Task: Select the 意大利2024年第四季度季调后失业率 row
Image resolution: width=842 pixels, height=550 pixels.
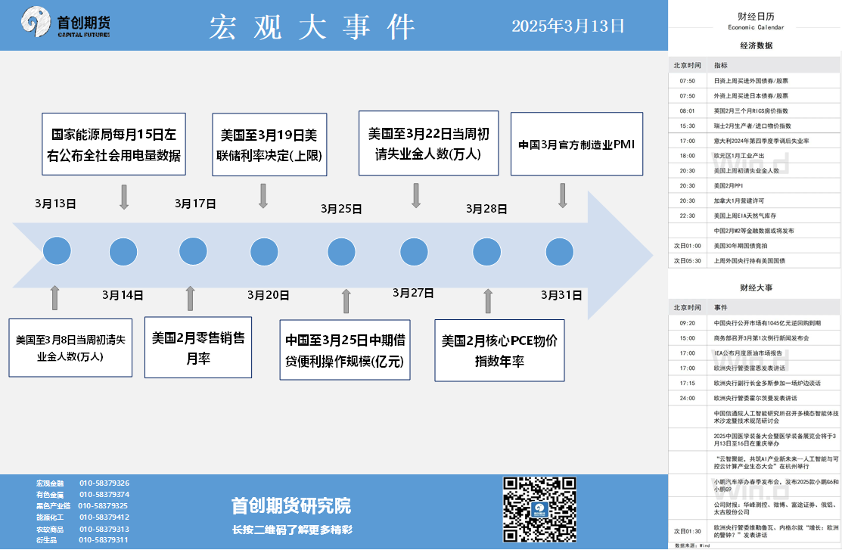Action: (754, 141)
